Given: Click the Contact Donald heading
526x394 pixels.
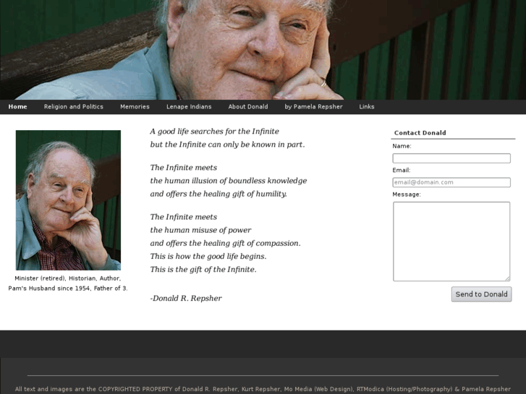Looking at the screenshot, I should point(420,133).
